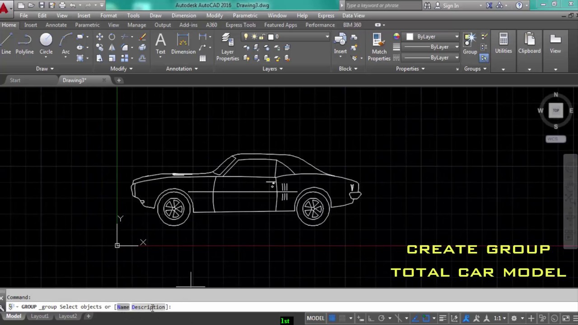Viewport: 578px width, 325px height.
Task: Open the Format menu
Action: click(108, 15)
